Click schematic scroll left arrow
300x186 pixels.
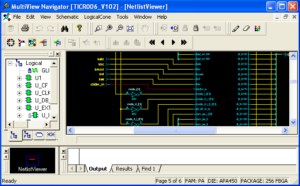pyautogui.click(x=70, y=130)
